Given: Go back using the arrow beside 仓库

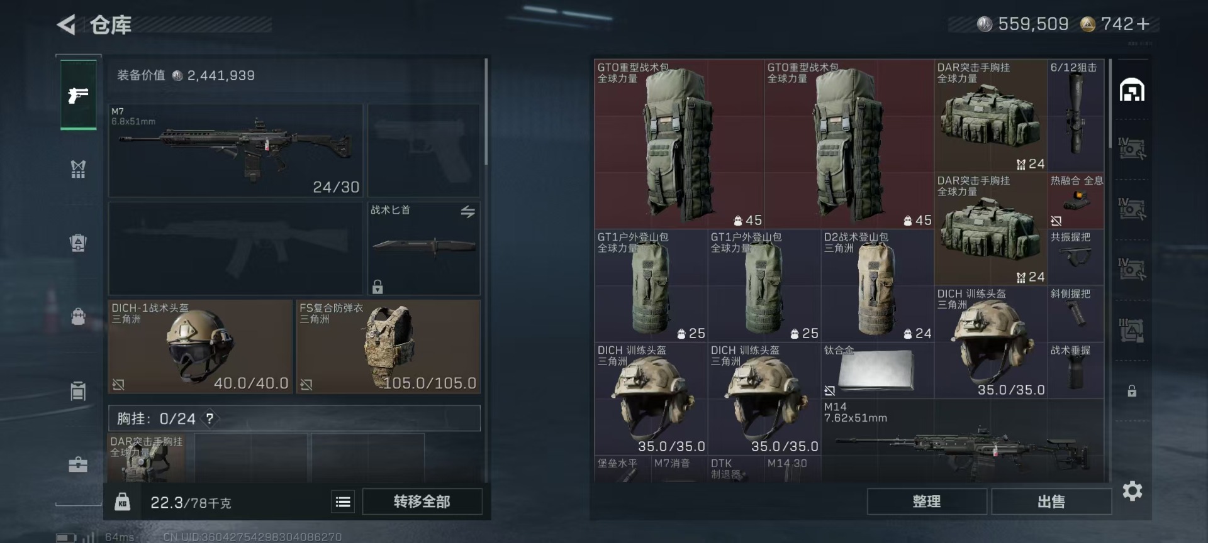Looking at the screenshot, I should (66, 25).
